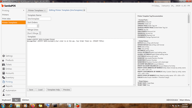Save the SmsTemplate printer template
Image resolution: width=192 pixels, height=108 pixels.
31,90
